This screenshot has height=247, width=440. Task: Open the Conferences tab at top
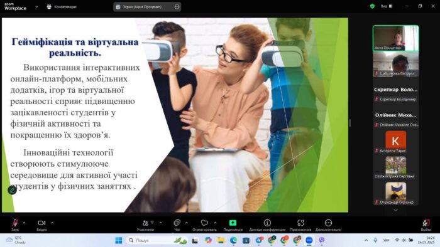[x=62, y=7]
